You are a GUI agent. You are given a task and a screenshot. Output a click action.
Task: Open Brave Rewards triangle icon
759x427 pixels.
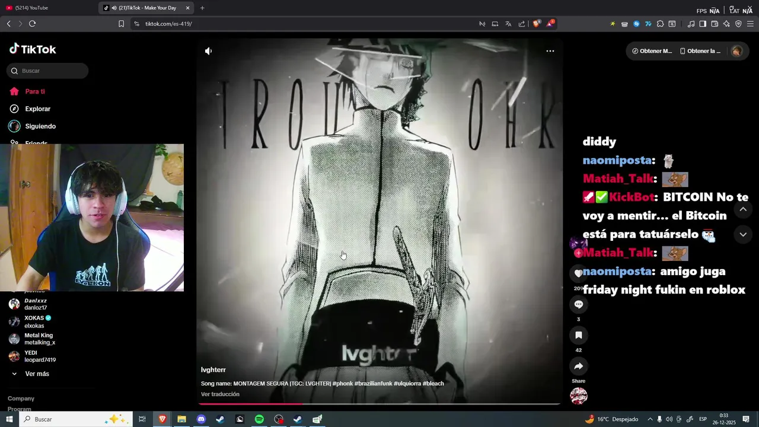[551, 24]
